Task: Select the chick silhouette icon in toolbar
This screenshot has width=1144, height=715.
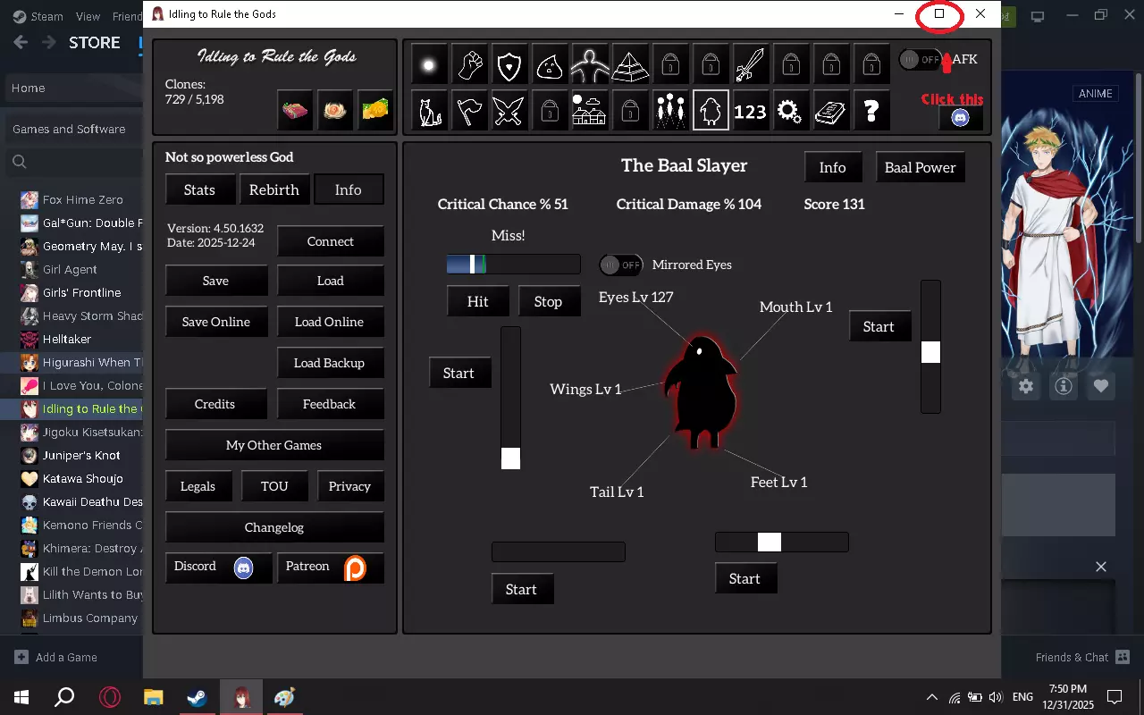Action: tap(711, 110)
